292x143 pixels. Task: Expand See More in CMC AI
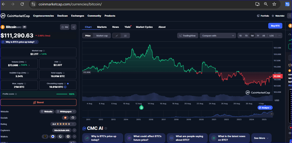point(261,138)
